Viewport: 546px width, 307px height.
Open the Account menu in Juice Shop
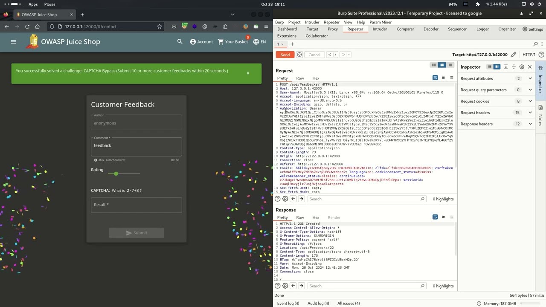(x=201, y=42)
